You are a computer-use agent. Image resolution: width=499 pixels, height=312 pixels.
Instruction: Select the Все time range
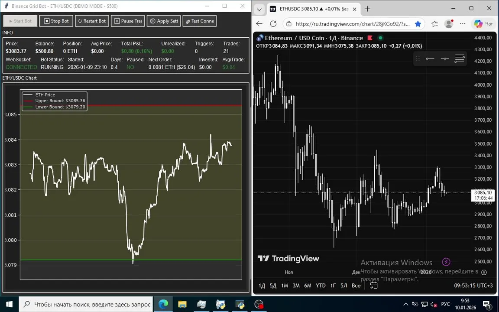tap(356, 286)
